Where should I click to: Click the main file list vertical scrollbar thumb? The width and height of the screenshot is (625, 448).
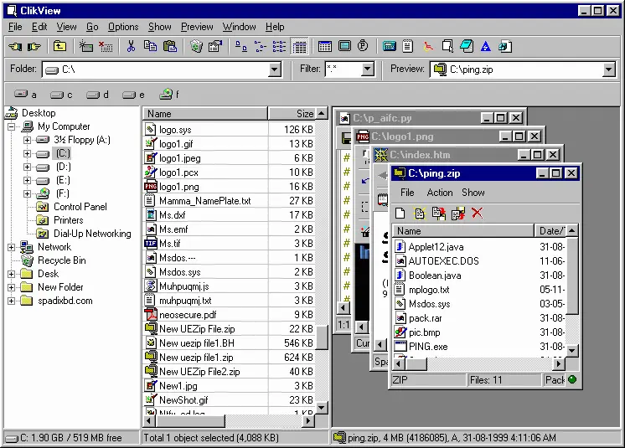pos(322,337)
